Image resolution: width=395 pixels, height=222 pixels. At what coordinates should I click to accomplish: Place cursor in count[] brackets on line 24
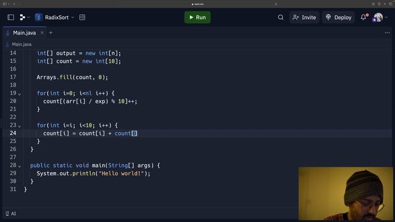[135, 133]
